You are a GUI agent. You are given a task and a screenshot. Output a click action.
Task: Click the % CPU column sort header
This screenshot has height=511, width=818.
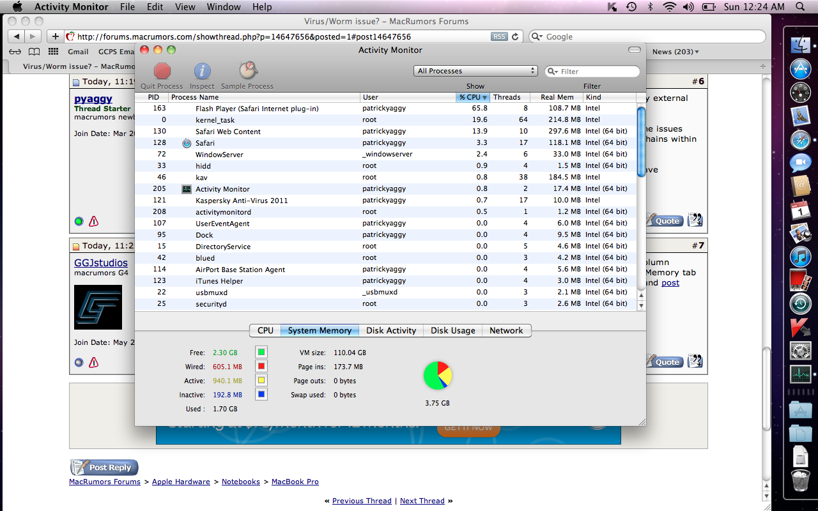point(473,97)
